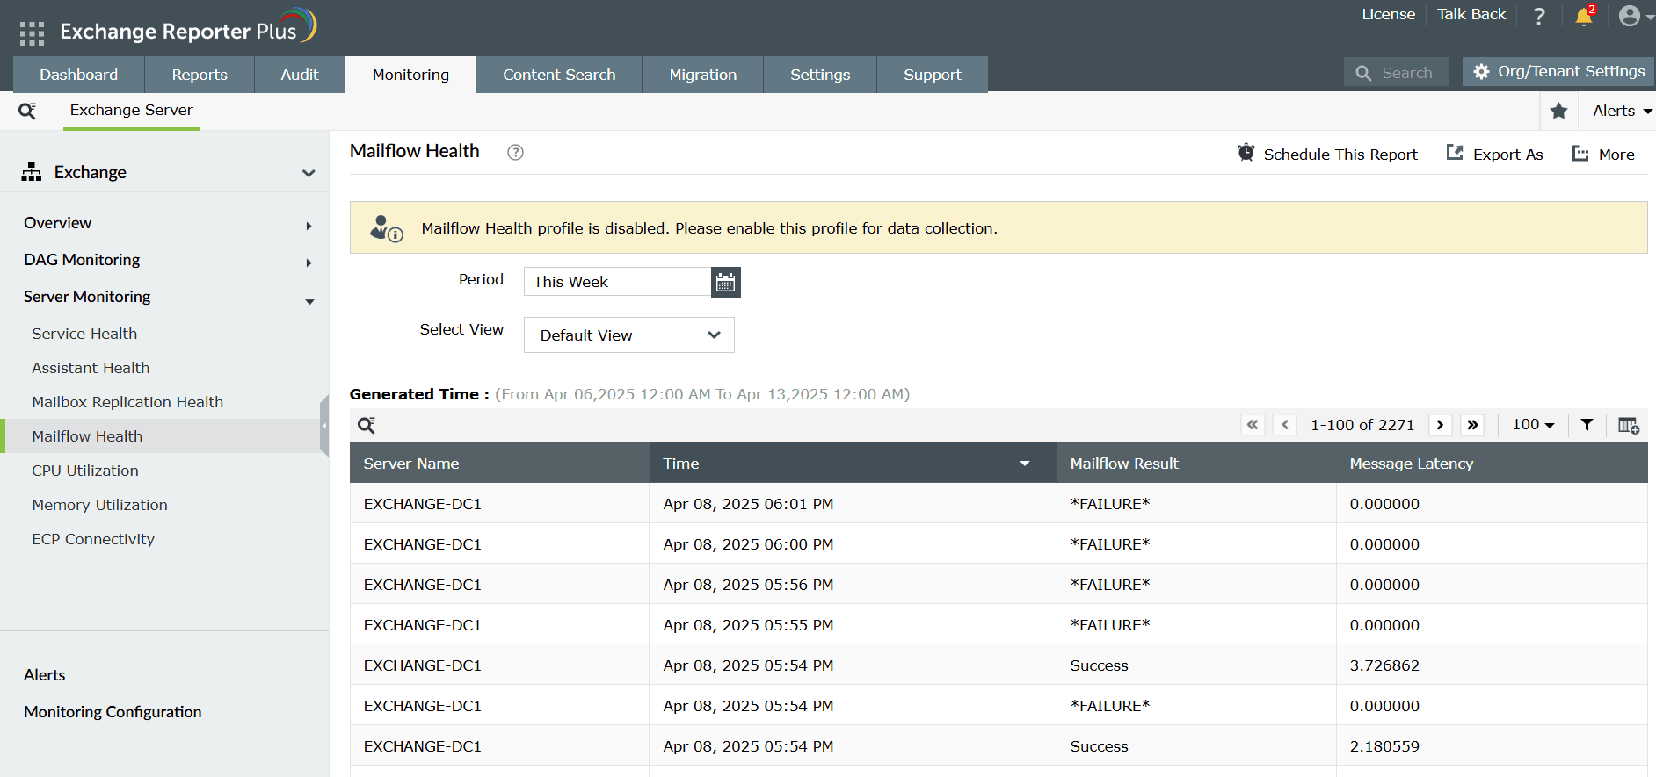This screenshot has height=777, width=1656.
Task: Open the Talk Back link
Action: coord(1471,15)
